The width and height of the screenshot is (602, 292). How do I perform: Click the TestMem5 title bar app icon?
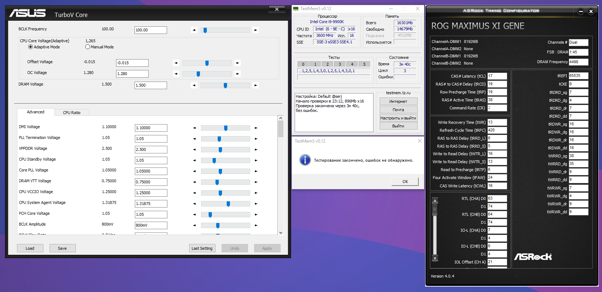point(296,9)
